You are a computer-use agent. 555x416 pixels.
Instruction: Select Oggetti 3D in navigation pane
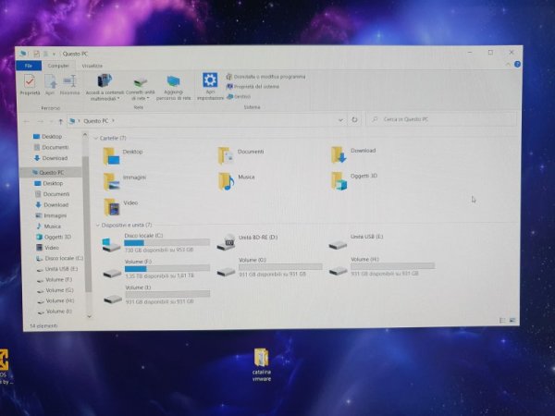click(x=54, y=237)
